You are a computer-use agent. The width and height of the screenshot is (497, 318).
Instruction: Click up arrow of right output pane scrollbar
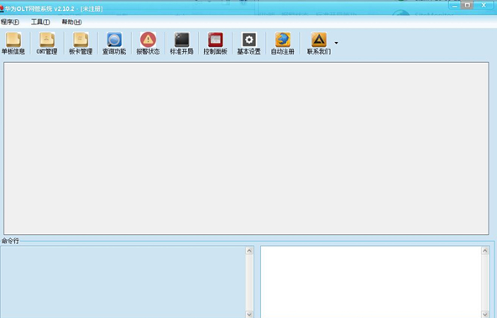(x=485, y=251)
